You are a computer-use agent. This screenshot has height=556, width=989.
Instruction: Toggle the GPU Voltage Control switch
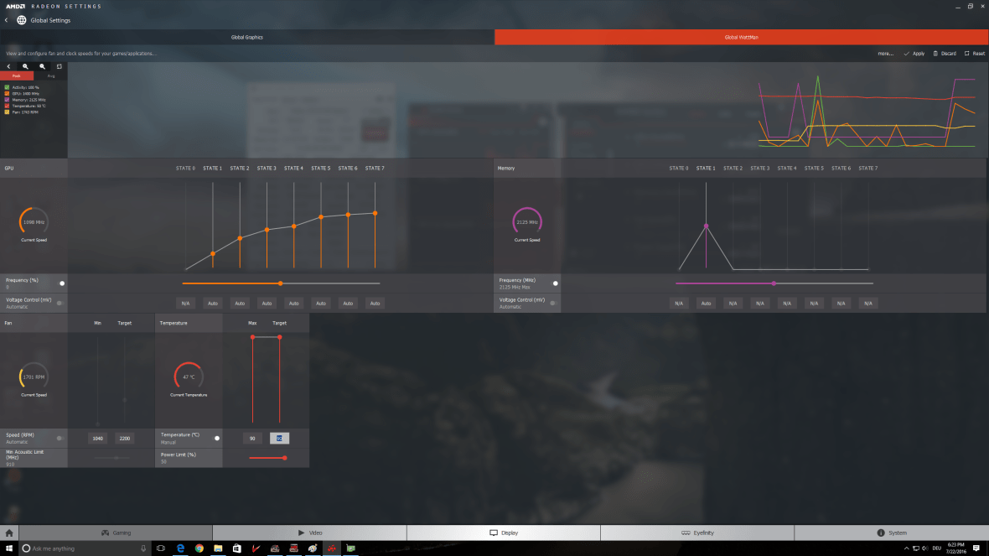click(x=60, y=303)
